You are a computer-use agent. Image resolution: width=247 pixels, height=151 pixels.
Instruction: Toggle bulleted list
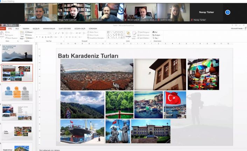tap(67, 33)
